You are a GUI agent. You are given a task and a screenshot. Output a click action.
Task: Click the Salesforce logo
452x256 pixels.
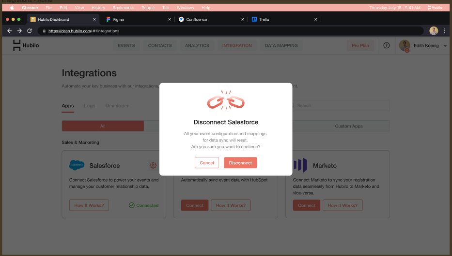tap(77, 165)
